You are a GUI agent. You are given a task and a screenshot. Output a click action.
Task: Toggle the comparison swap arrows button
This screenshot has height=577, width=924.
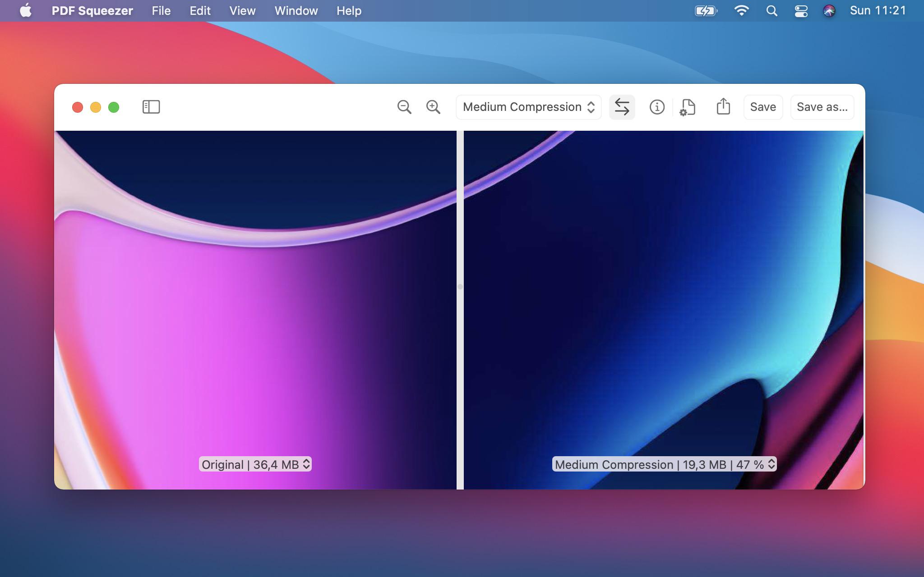(x=622, y=107)
